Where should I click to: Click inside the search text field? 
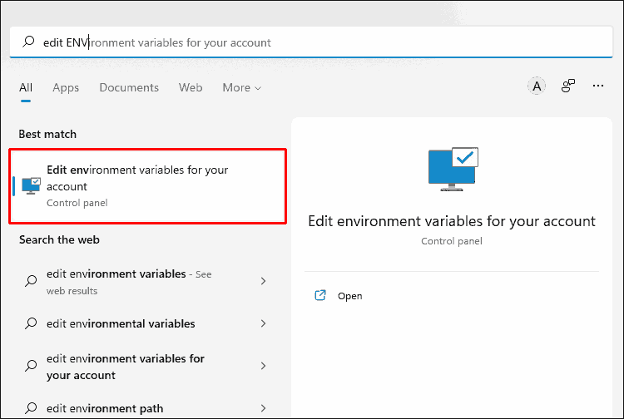pos(333,42)
